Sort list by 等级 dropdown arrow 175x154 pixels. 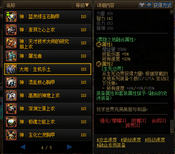(x=87, y=5)
